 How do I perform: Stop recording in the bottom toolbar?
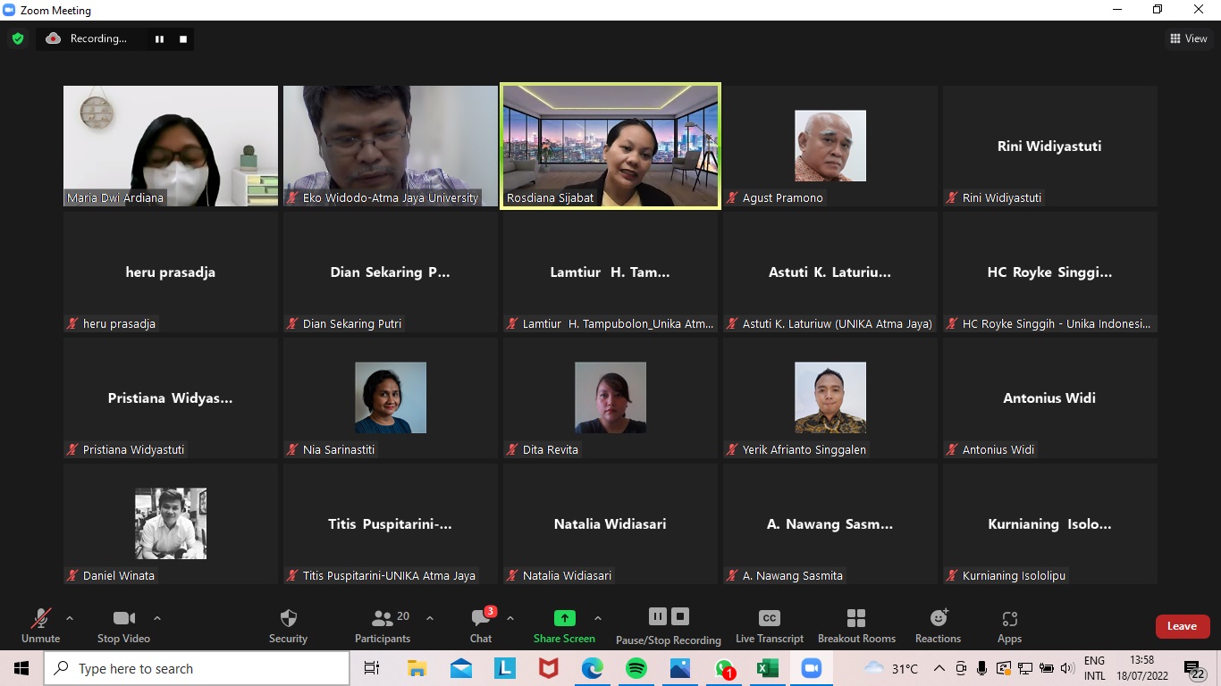pos(680,616)
